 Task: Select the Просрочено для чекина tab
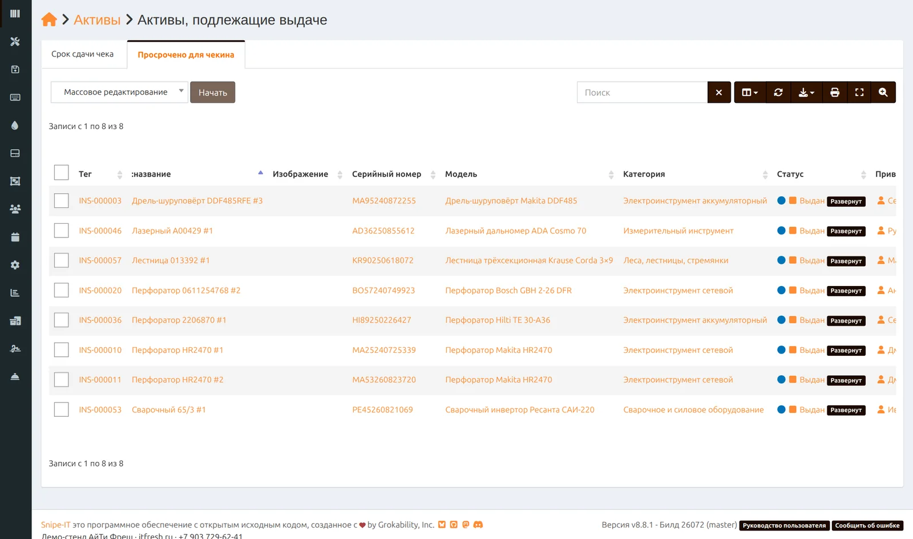coord(186,55)
